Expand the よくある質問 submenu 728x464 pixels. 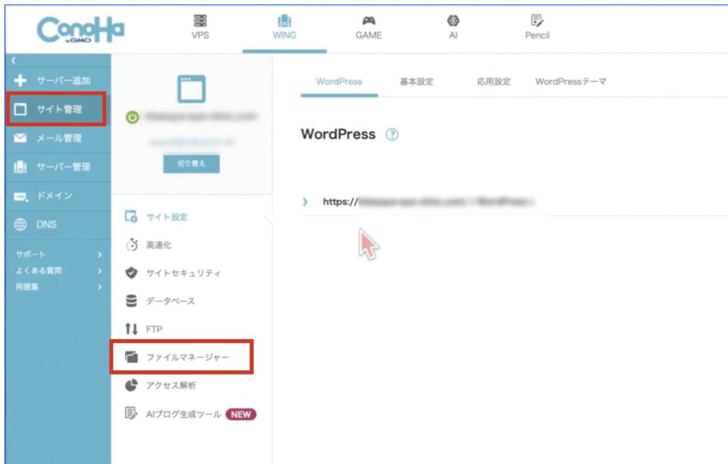point(100,271)
